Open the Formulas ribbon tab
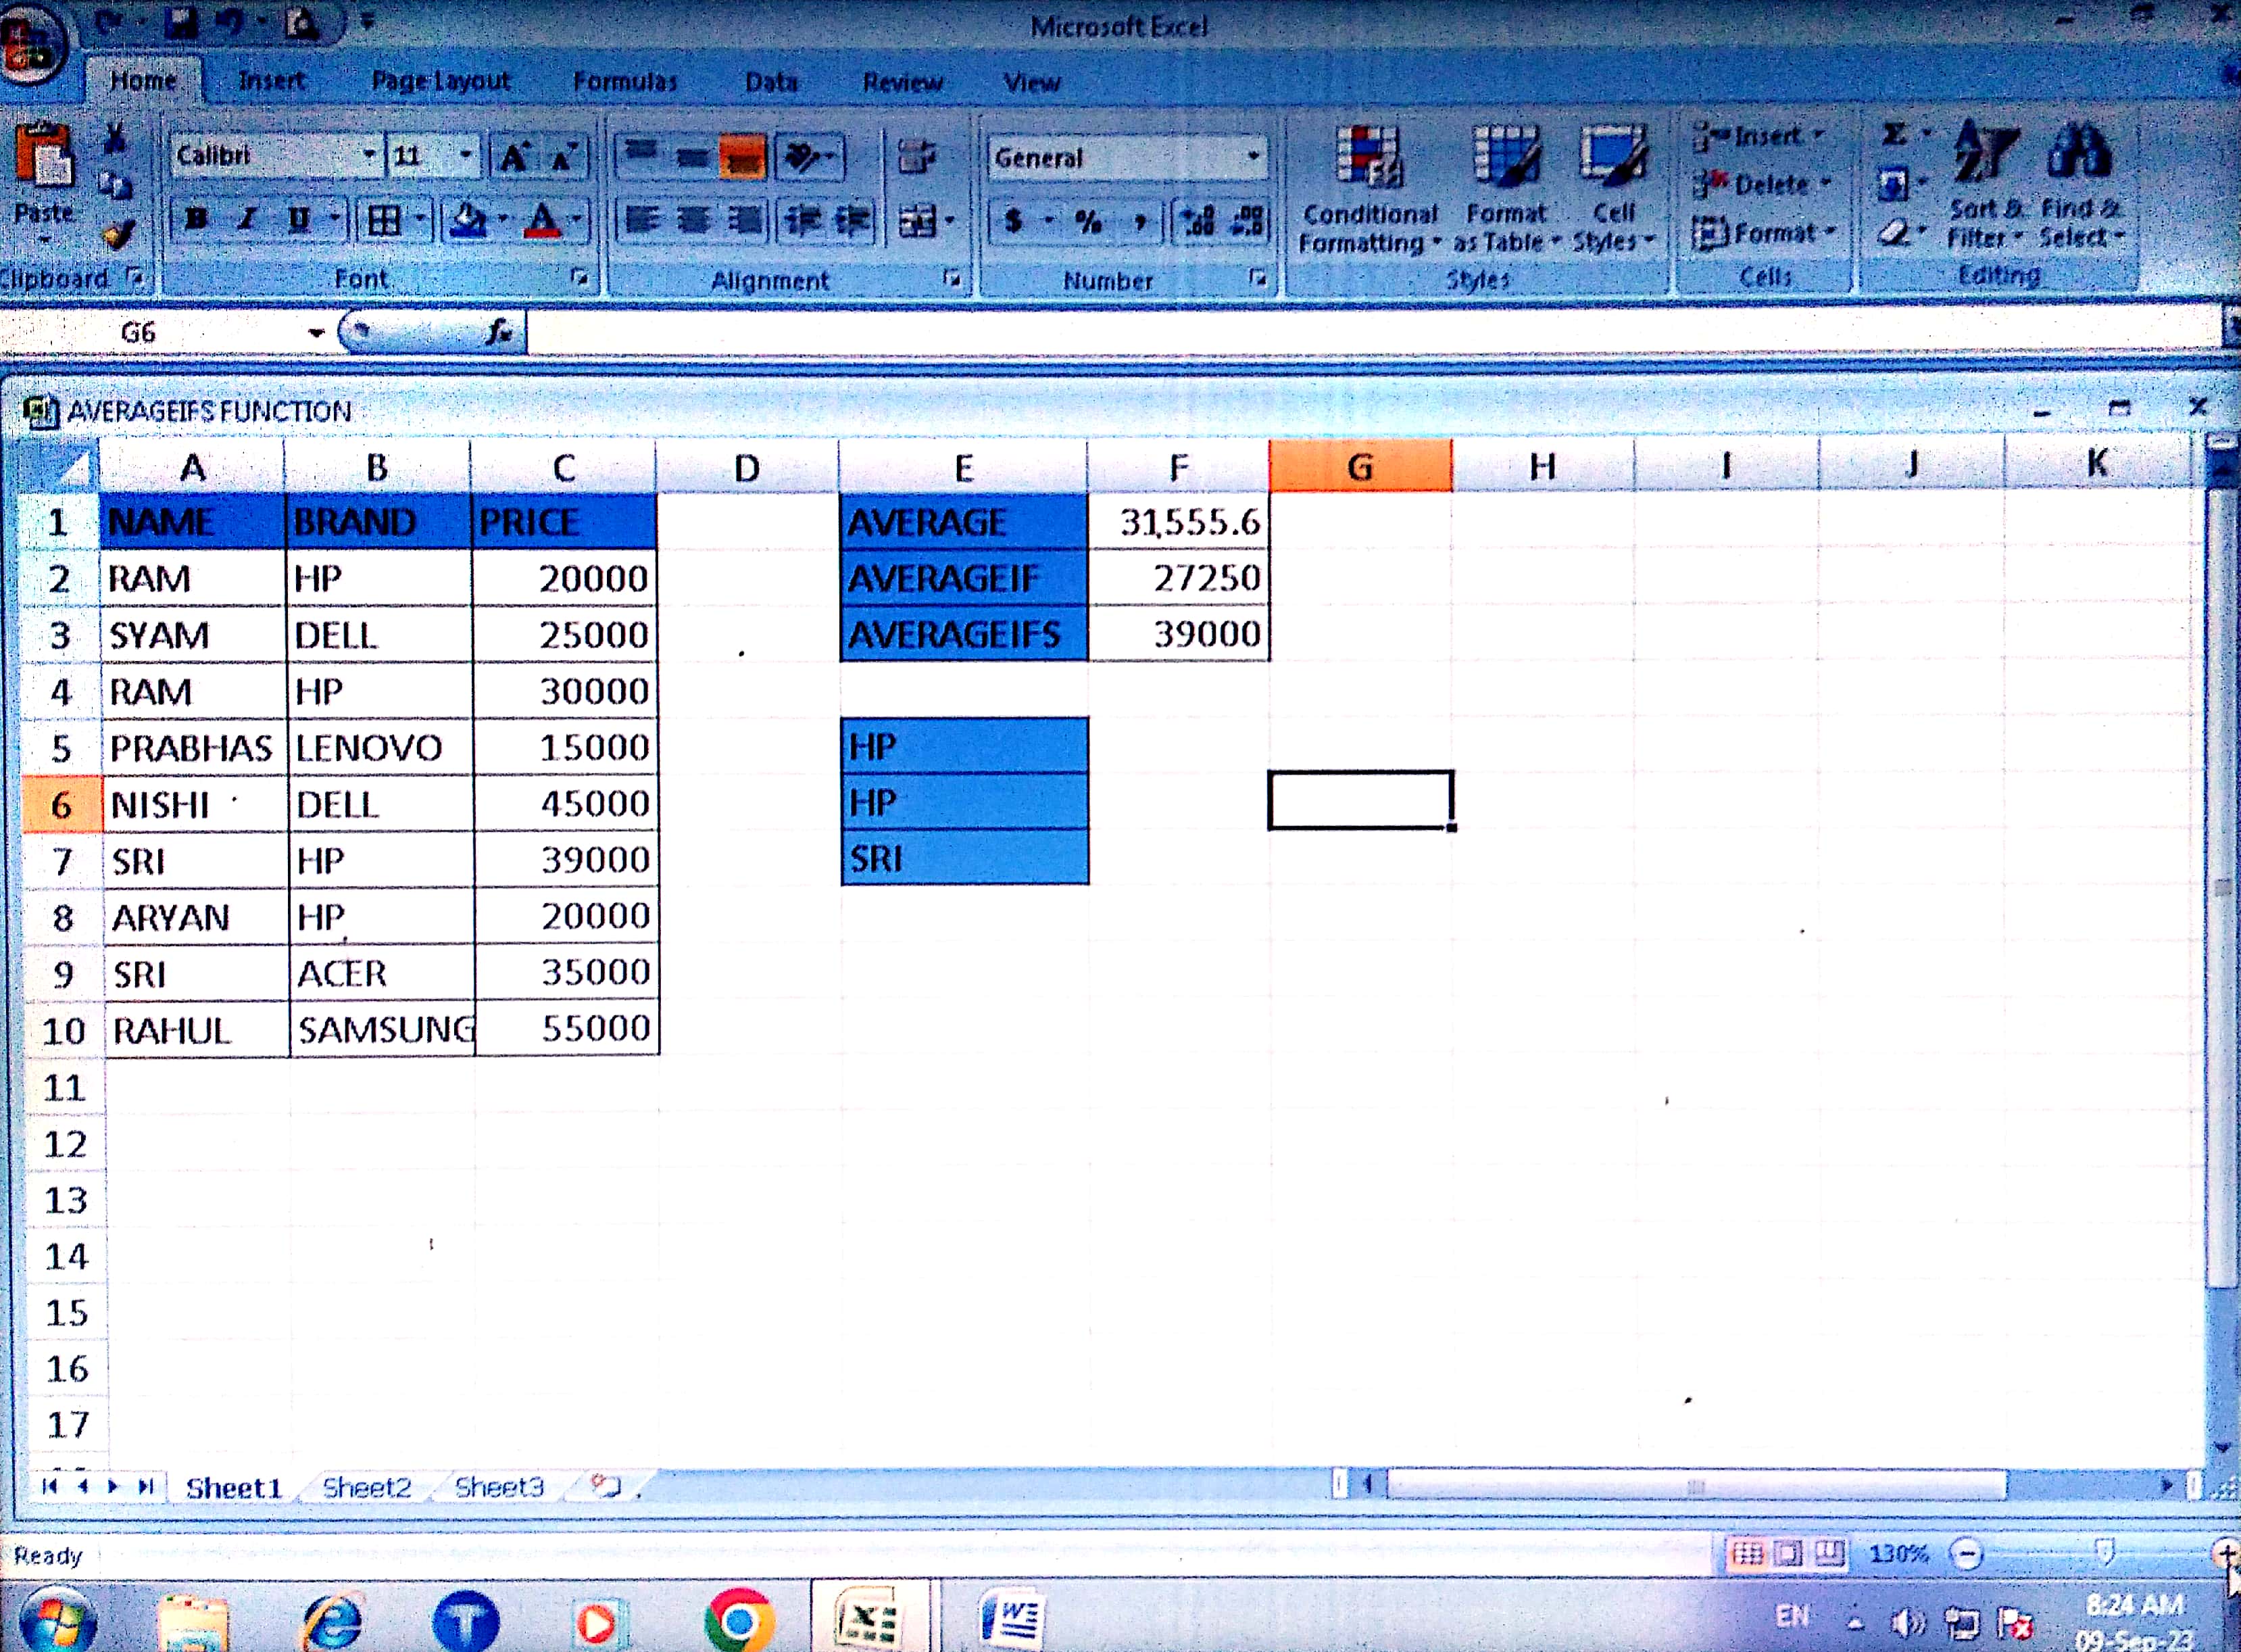The height and width of the screenshot is (1652, 2241). pos(624,82)
